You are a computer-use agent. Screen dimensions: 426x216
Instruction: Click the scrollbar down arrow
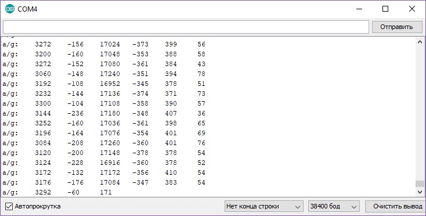click(420, 192)
